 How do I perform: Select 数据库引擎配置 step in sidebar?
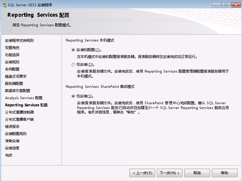point(18,91)
